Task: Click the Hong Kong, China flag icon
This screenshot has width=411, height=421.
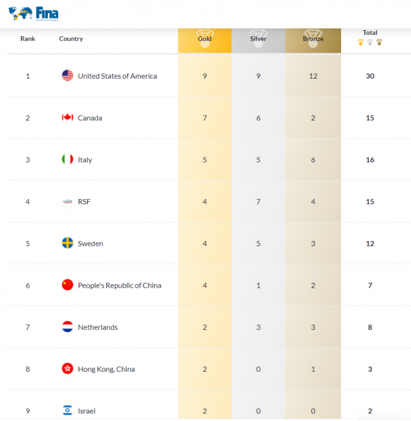Action: click(x=67, y=368)
